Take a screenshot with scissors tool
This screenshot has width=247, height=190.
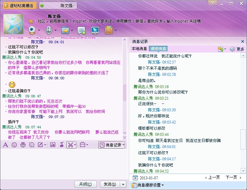pos(71,145)
